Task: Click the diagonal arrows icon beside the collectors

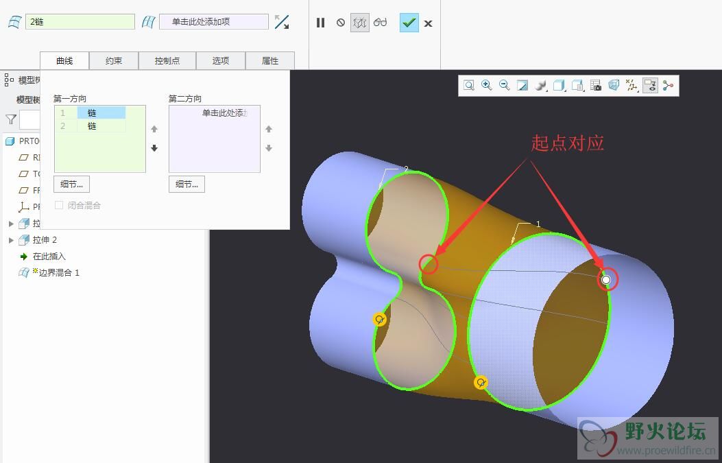Action: [282, 22]
